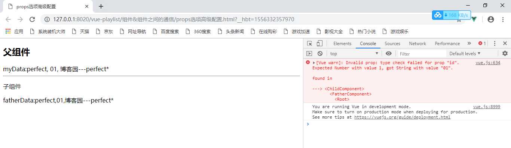The width and height of the screenshot is (511, 148).
Task: Click <ChildComponent> in the error trace
Action: click(344, 89)
